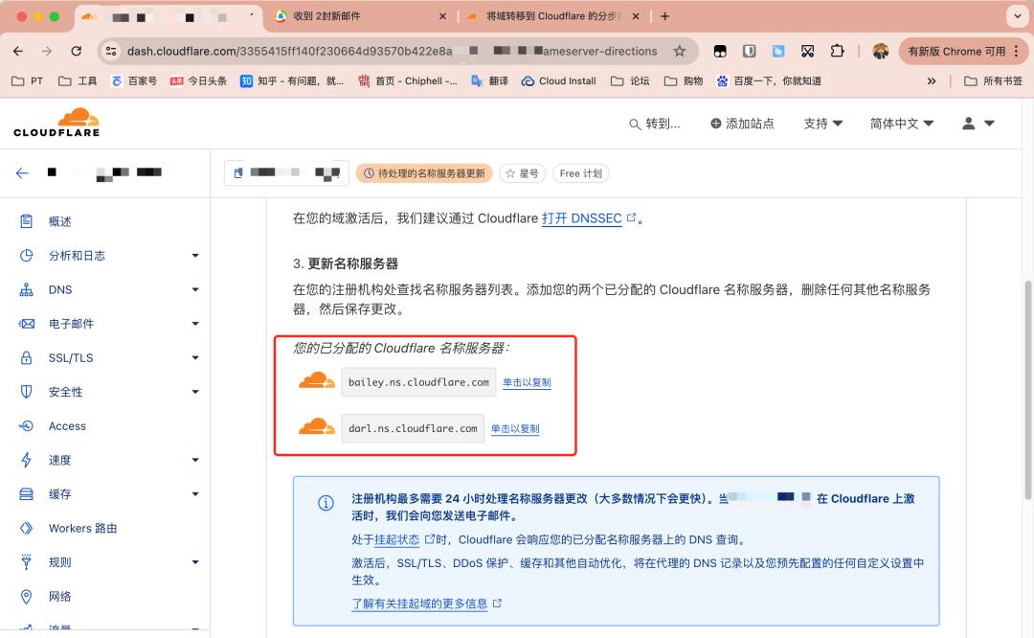Expand the SSL/TLS section arrow
Viewport: 1034px width, 638px height.
click(195, 357)
